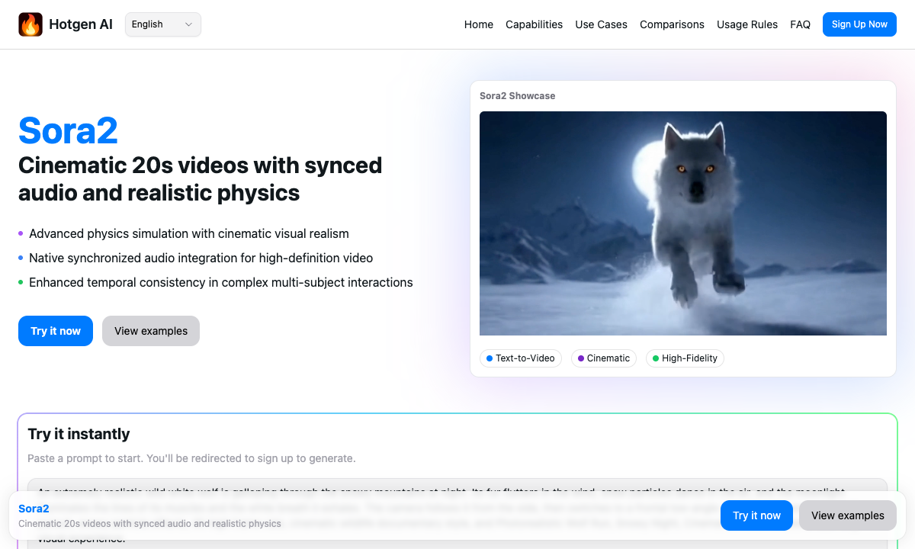Select the Cinematic tag with purple dot
Screen dimensions: 915x549
(x=604, y=358)
